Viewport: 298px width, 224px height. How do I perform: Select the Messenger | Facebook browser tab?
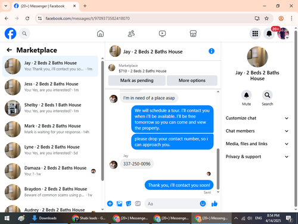[x=45, y=6]
